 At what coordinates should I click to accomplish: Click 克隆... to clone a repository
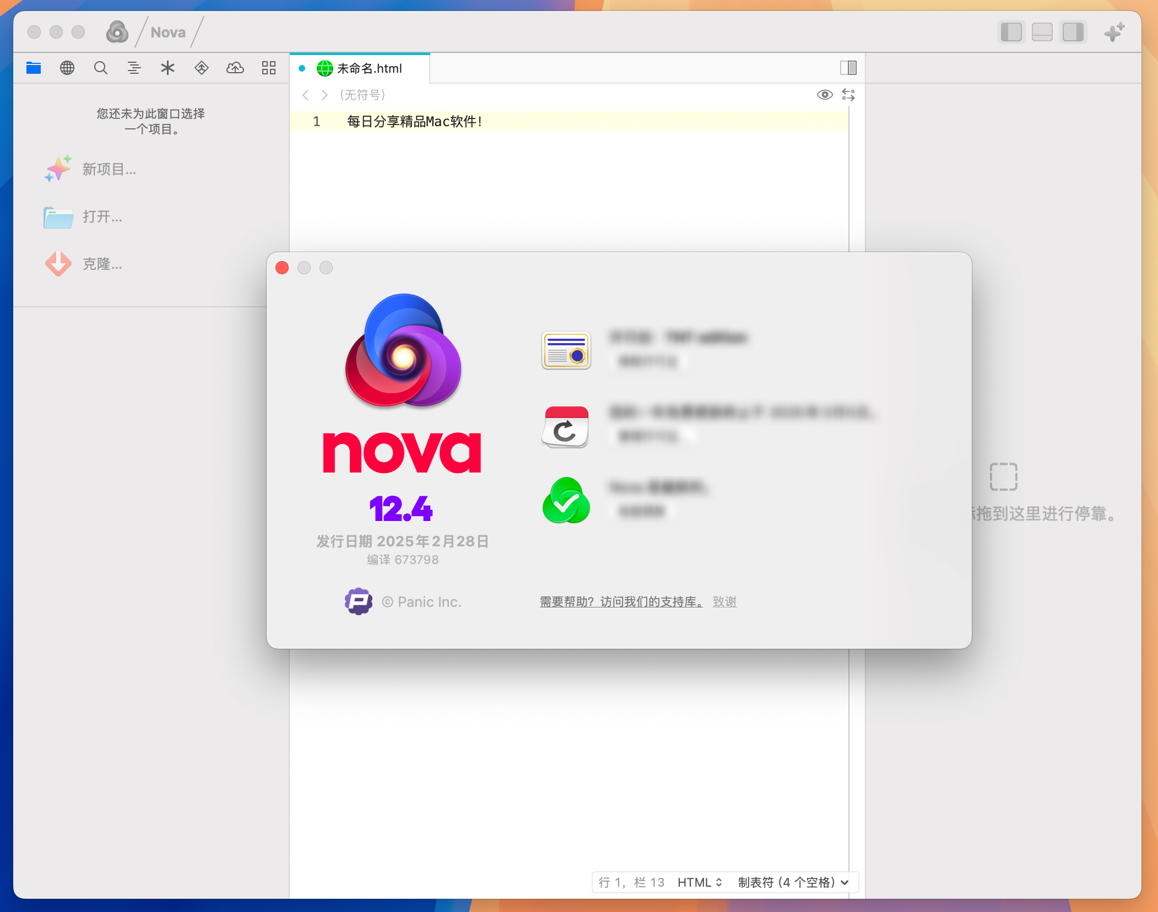[102, 264]
